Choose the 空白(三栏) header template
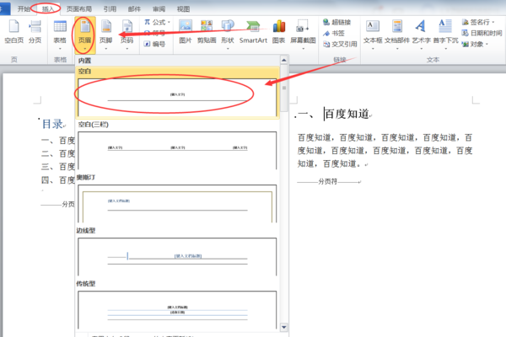506x337 pixels. pyautogui.click(x=177, y=150)
